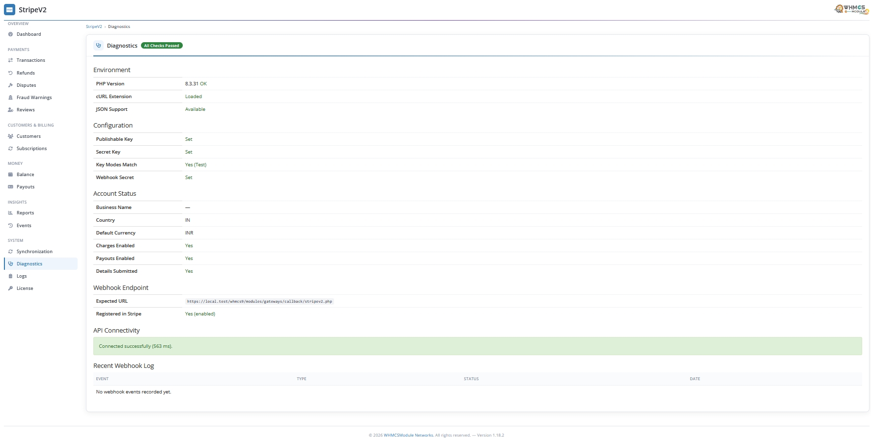The image size is (871, 442).
Task: Click the Charges Enabled label
Action: click(115, 246)
